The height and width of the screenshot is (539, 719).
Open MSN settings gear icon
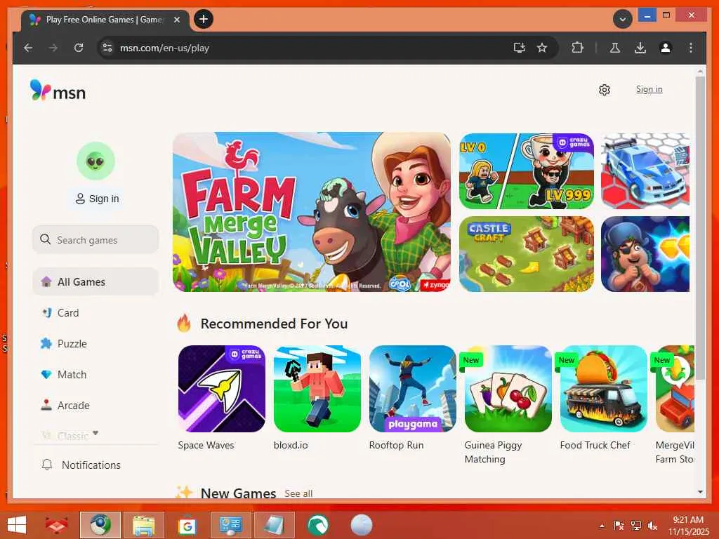(605, 90)
